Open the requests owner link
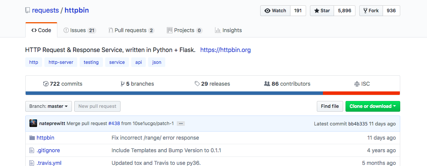This screenshot has width=427, height=166. point(45,10)
